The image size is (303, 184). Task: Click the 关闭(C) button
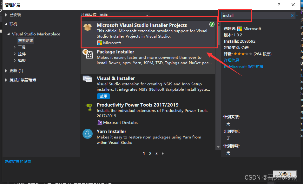(285, 174)
